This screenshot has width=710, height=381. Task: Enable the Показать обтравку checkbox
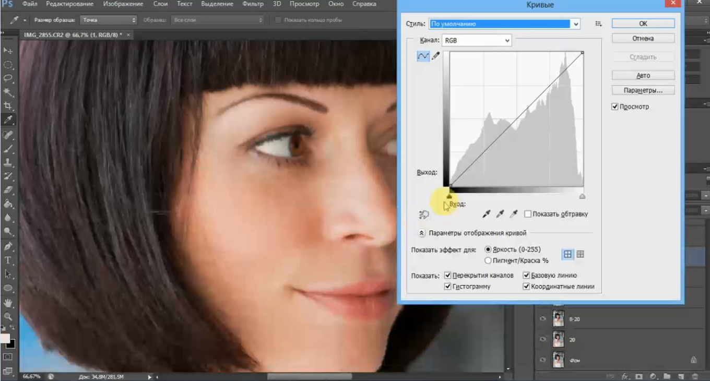528,214
